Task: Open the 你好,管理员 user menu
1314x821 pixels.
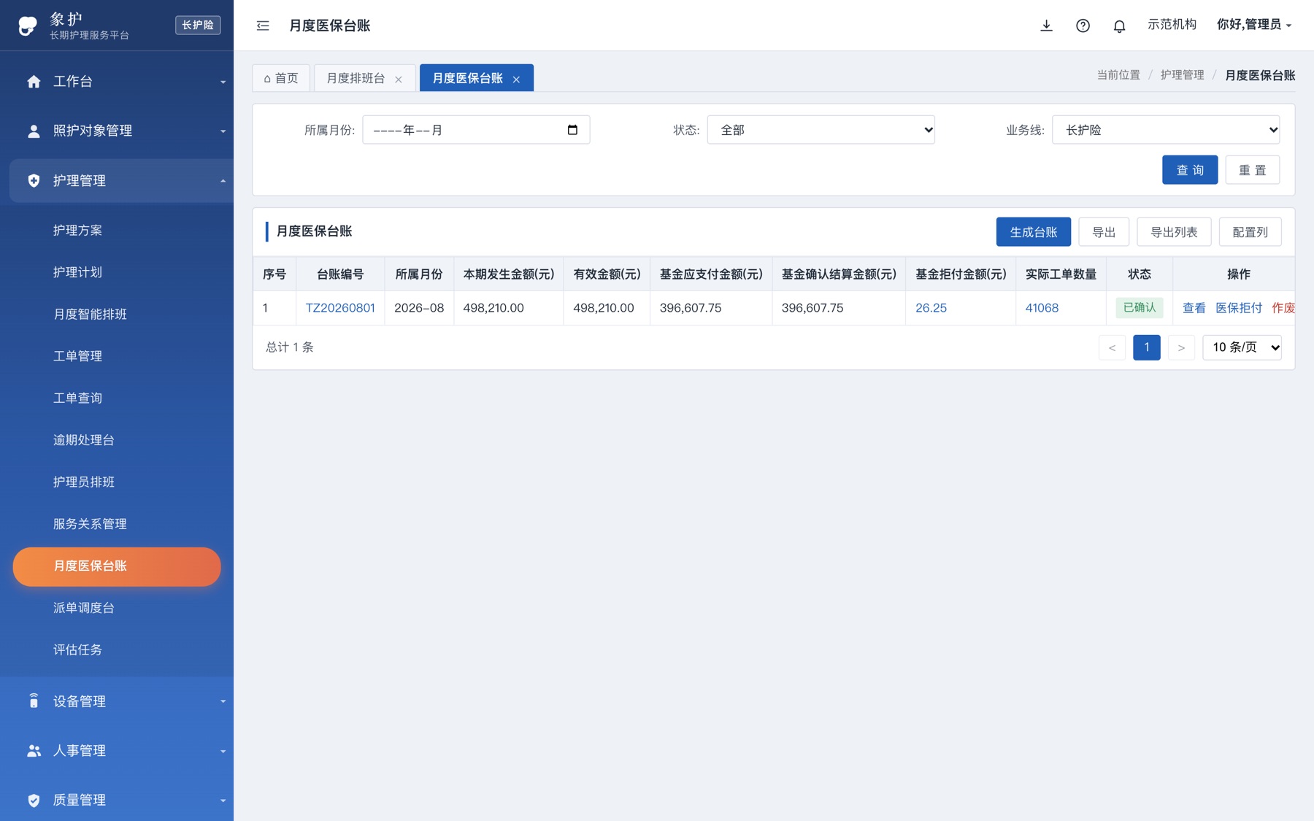Action: pos(1254,25)
